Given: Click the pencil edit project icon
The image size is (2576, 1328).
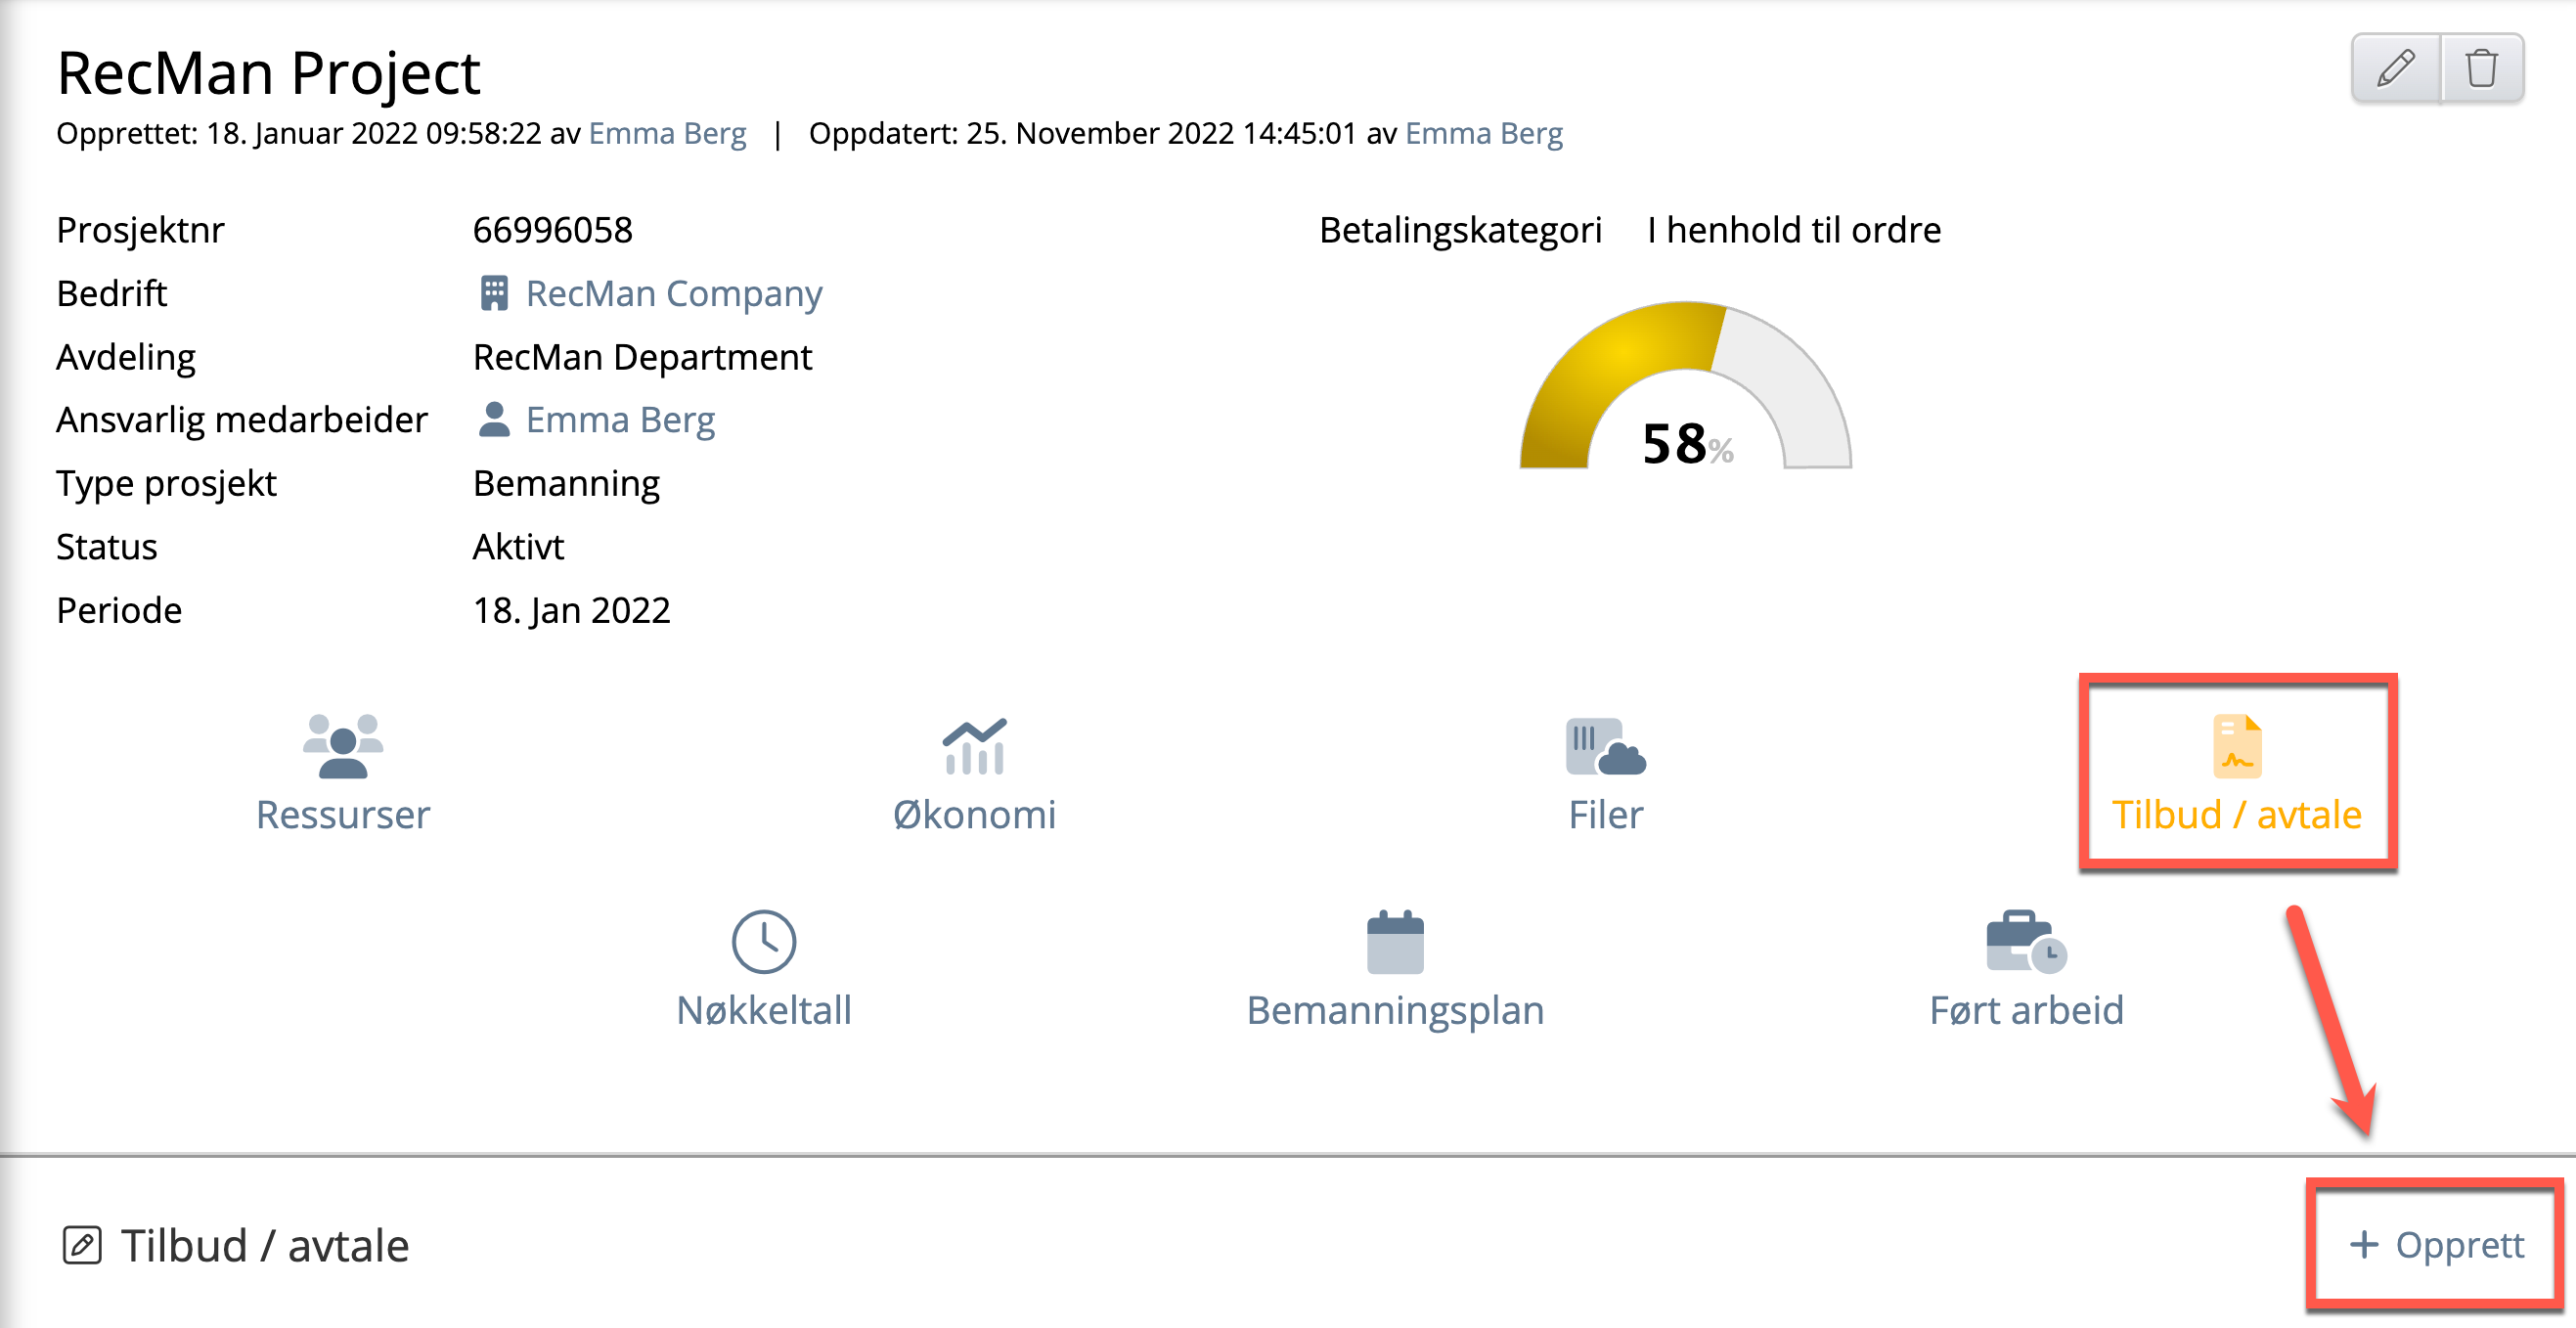Looking at the screenshot, I should click(x=2396, y=68).
